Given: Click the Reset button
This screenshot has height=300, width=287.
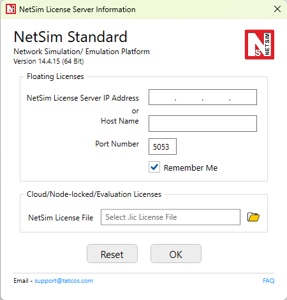Looking at the screenshot, I should click(112, 254).
